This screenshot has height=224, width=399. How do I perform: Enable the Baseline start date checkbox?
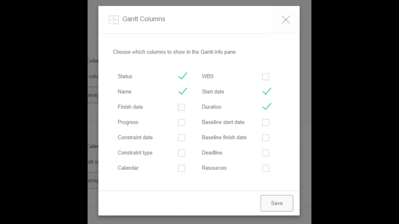pyautogui.click(x=266, y=122)
